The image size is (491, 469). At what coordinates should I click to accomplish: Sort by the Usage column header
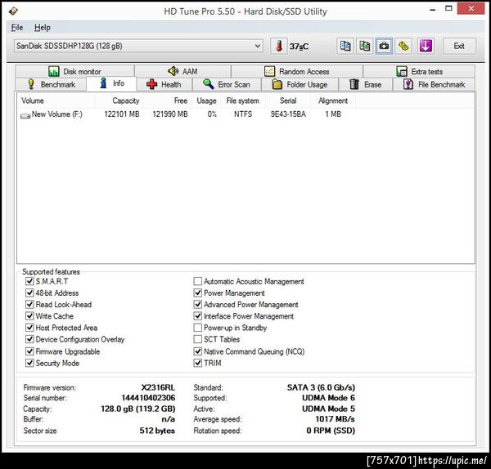[206, 100]
